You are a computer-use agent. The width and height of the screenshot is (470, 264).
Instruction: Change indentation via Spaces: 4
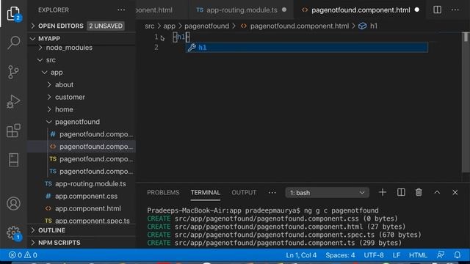click(340, 255)
